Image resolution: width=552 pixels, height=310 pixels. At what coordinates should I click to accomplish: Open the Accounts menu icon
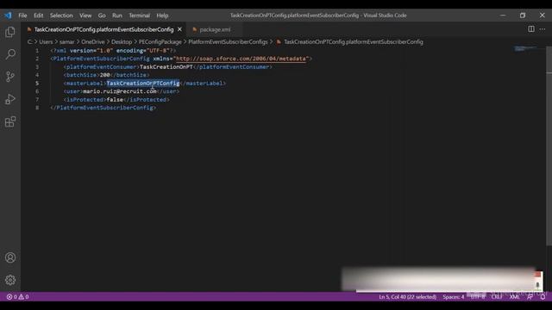pos(10,257)
